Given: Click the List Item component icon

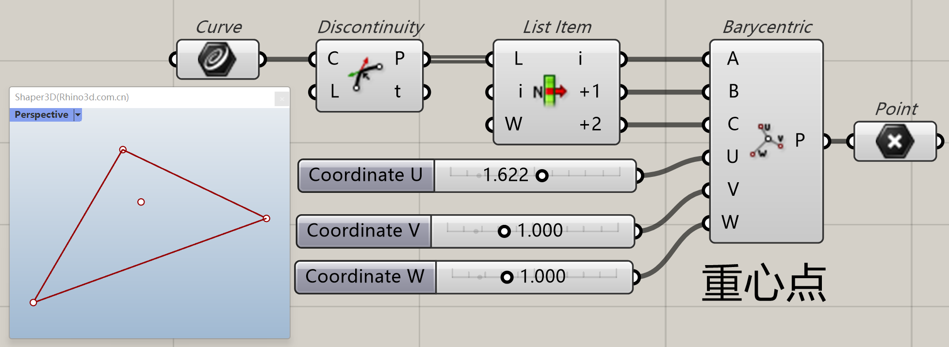Looking at the screenshot, I should (x=550, y=91).
